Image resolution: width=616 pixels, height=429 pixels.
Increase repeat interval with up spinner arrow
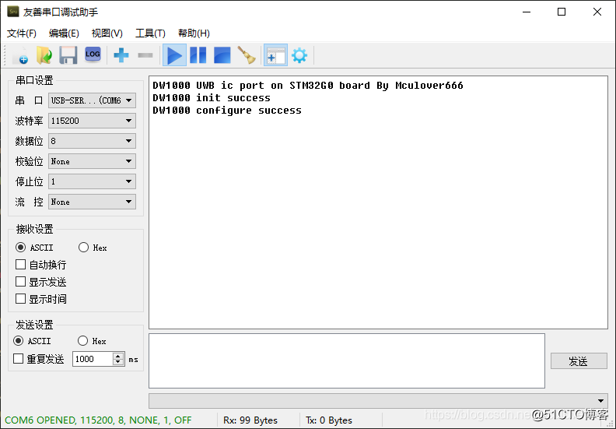coord(118,356)
